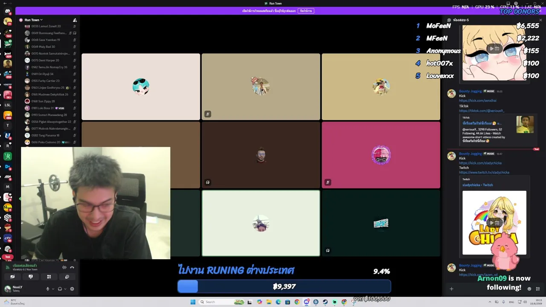Toggle noise suppression in voice panel

pyautogui.click(x=64, y=267)
